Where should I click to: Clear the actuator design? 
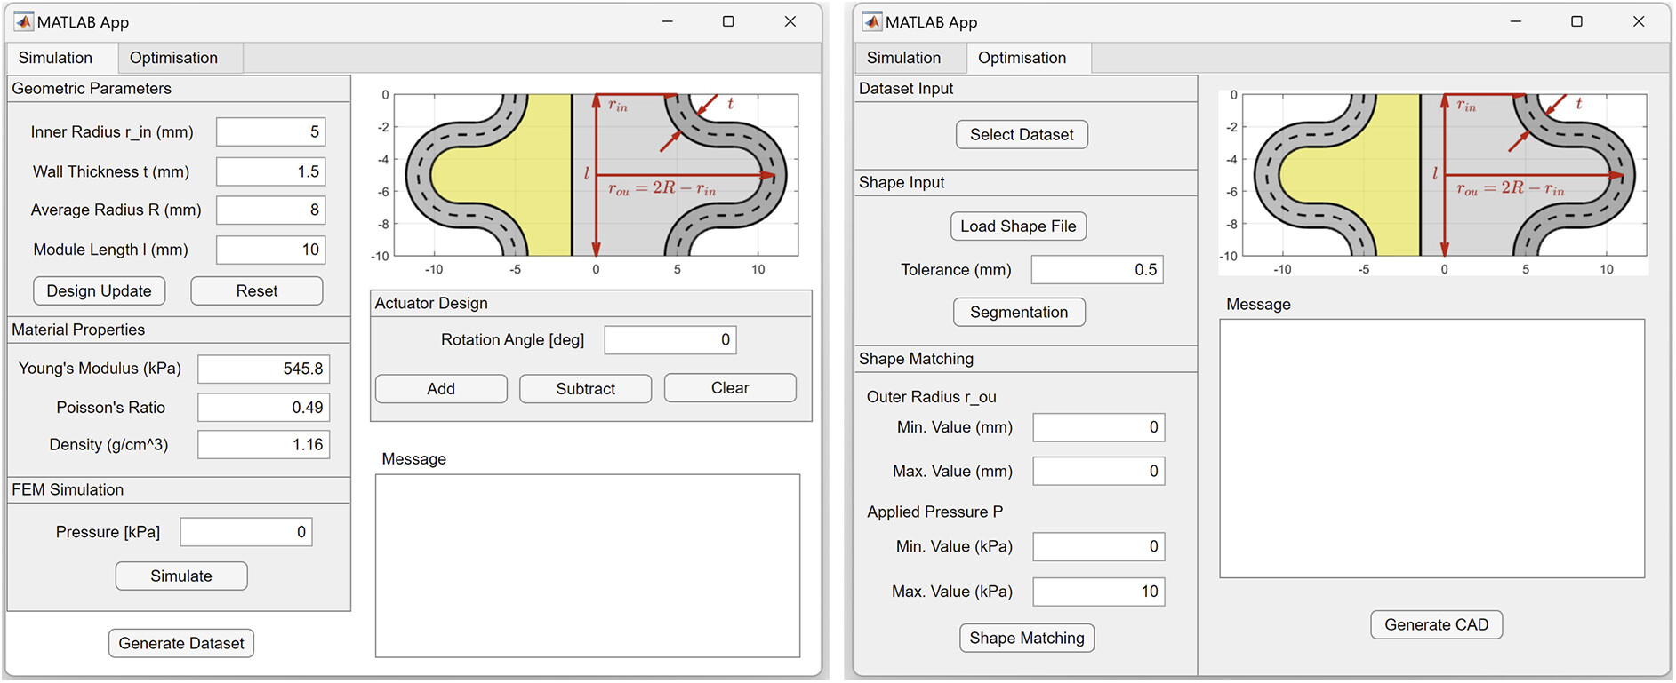click(x=729, y=388)
